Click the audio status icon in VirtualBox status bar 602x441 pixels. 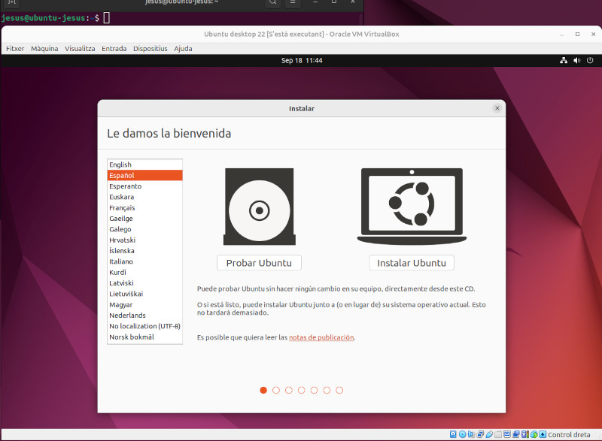471,434
